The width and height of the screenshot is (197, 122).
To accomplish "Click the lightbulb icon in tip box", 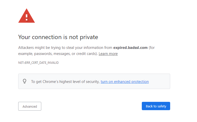I will point(25,81).
